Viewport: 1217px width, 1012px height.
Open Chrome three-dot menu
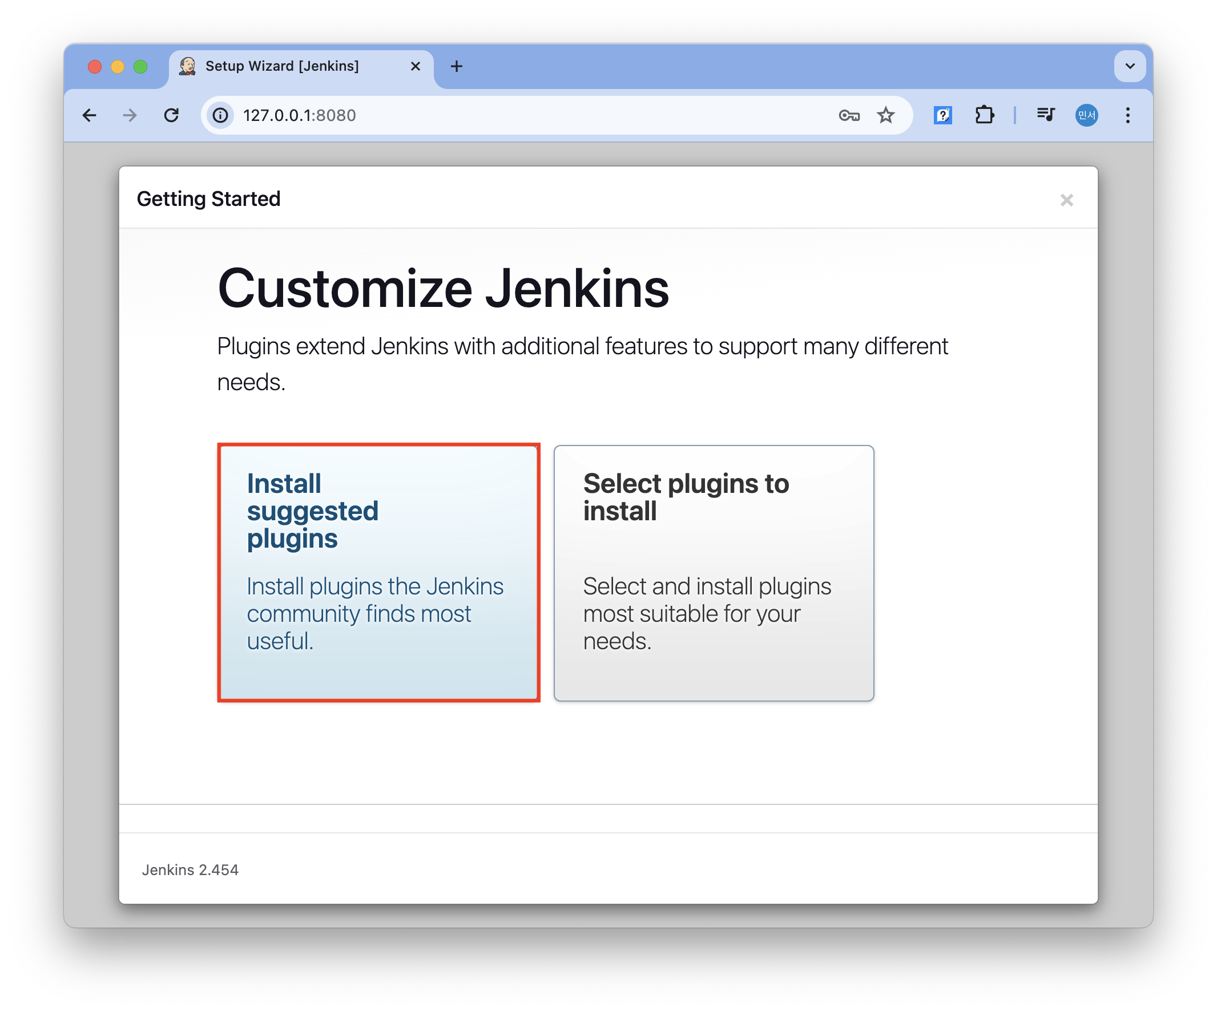[1127, 115]
